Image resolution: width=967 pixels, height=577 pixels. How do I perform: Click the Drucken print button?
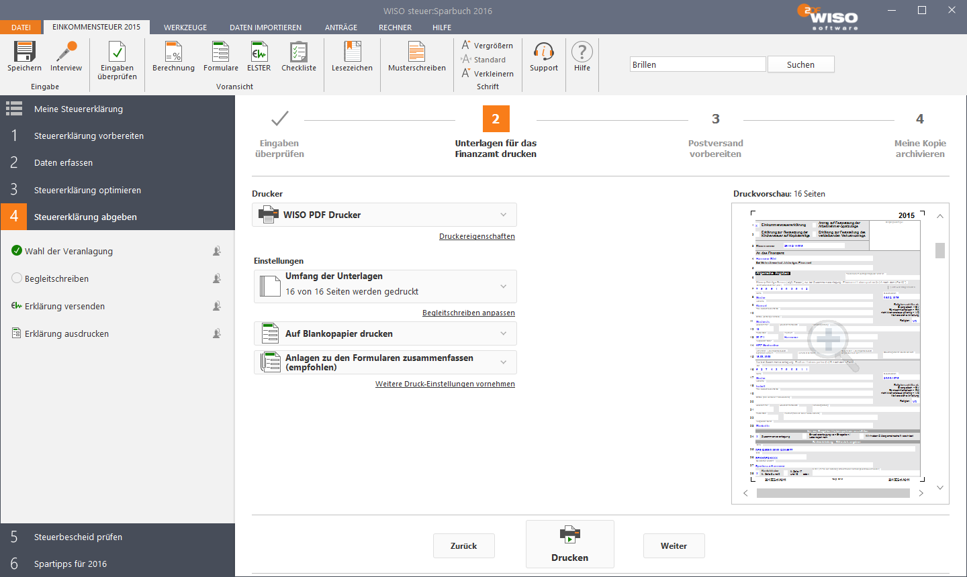coord(569,544)
